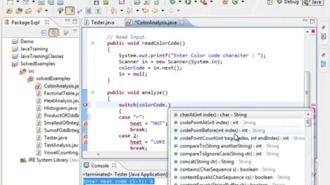Image resolution: width=330 pixels, height=185 pixels.
Task: Click the Next Annotation arrow icon
Action: click(x=113, y=10)
